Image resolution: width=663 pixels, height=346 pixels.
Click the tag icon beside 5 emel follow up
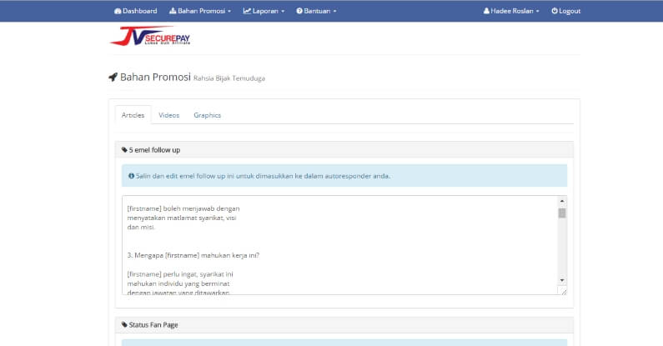click(124, 149)
